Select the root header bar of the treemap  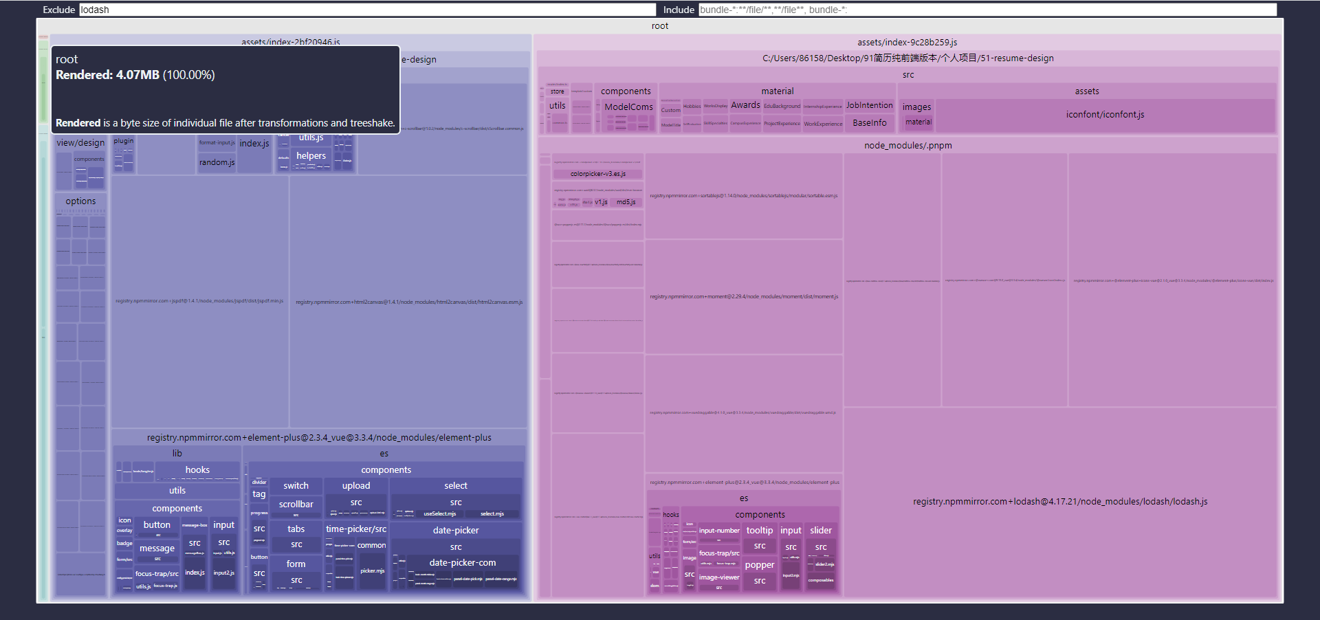point(660,26)
